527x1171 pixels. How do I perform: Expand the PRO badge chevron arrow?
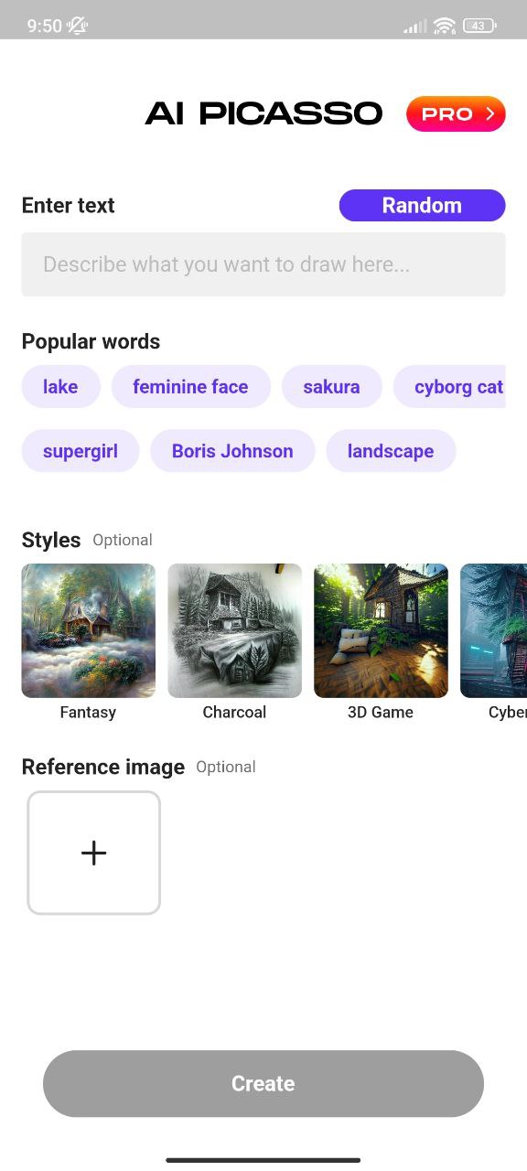(490, 113)
